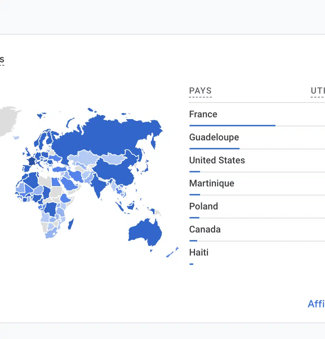Screen dimensions: 325x339
Task: Select the Canada row
Action: pos(205,230)
